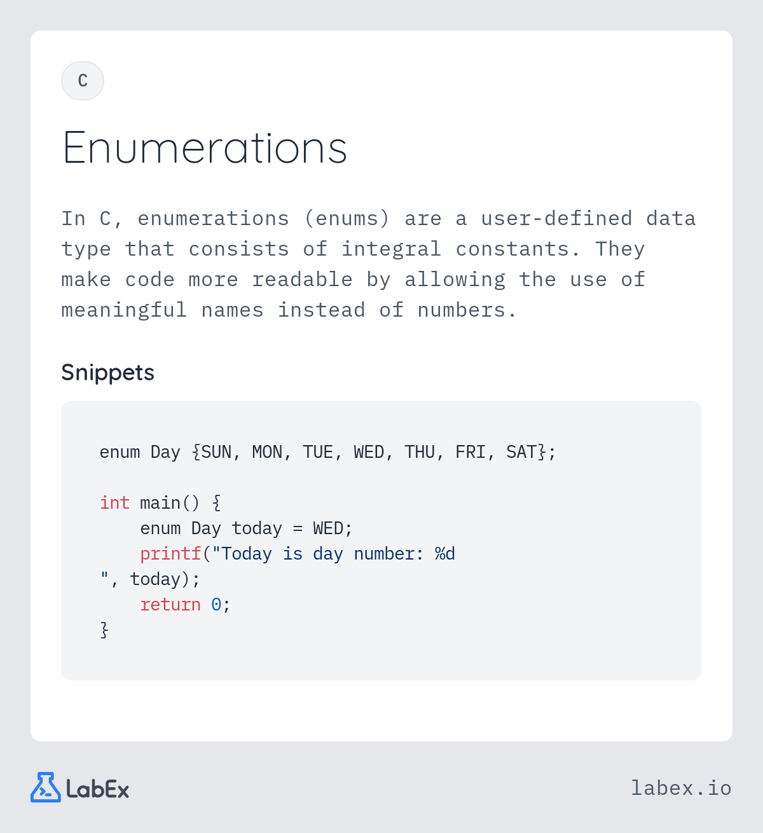Screen dimensions: 763x833
Task: Click the C language badge
Action: pos(83,81)
